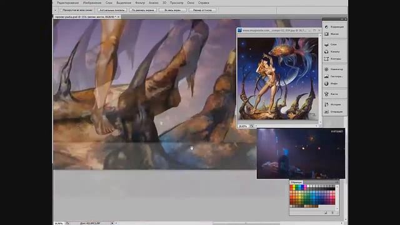
Task: Click the main document zoom percentage field
Action: pyautogui.click(x=59, y=223)
